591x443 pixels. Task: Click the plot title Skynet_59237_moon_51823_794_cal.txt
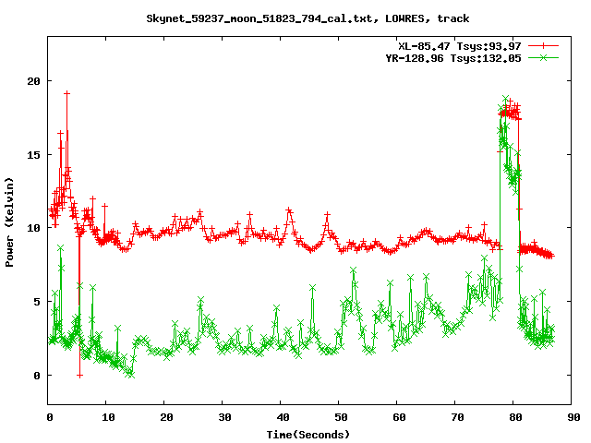click(308, 18)
